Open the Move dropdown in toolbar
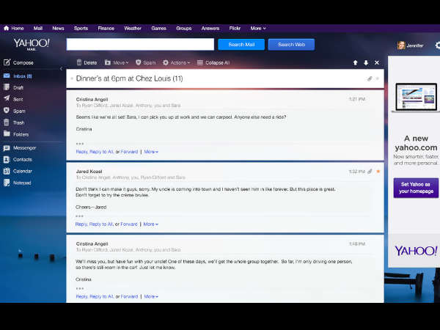Image resolution: width=440 pixels, height=330 pixels. point(117,62)
